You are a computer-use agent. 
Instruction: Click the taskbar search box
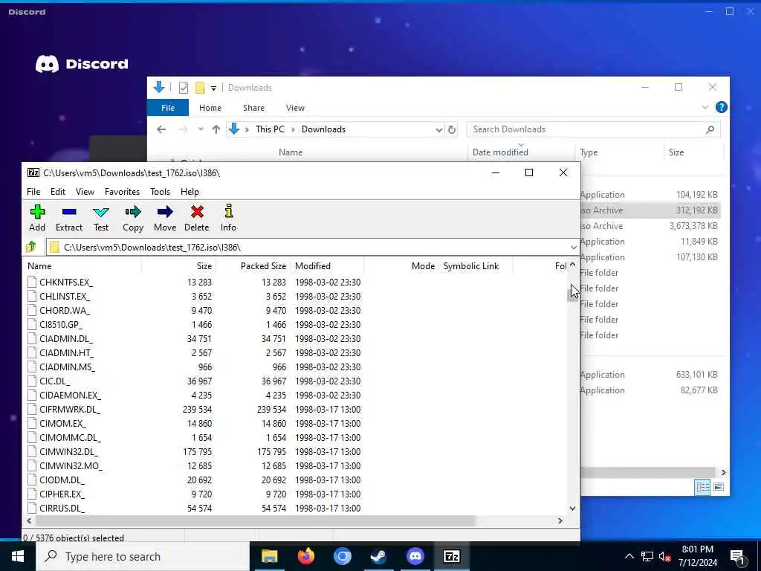pos(143,556)
